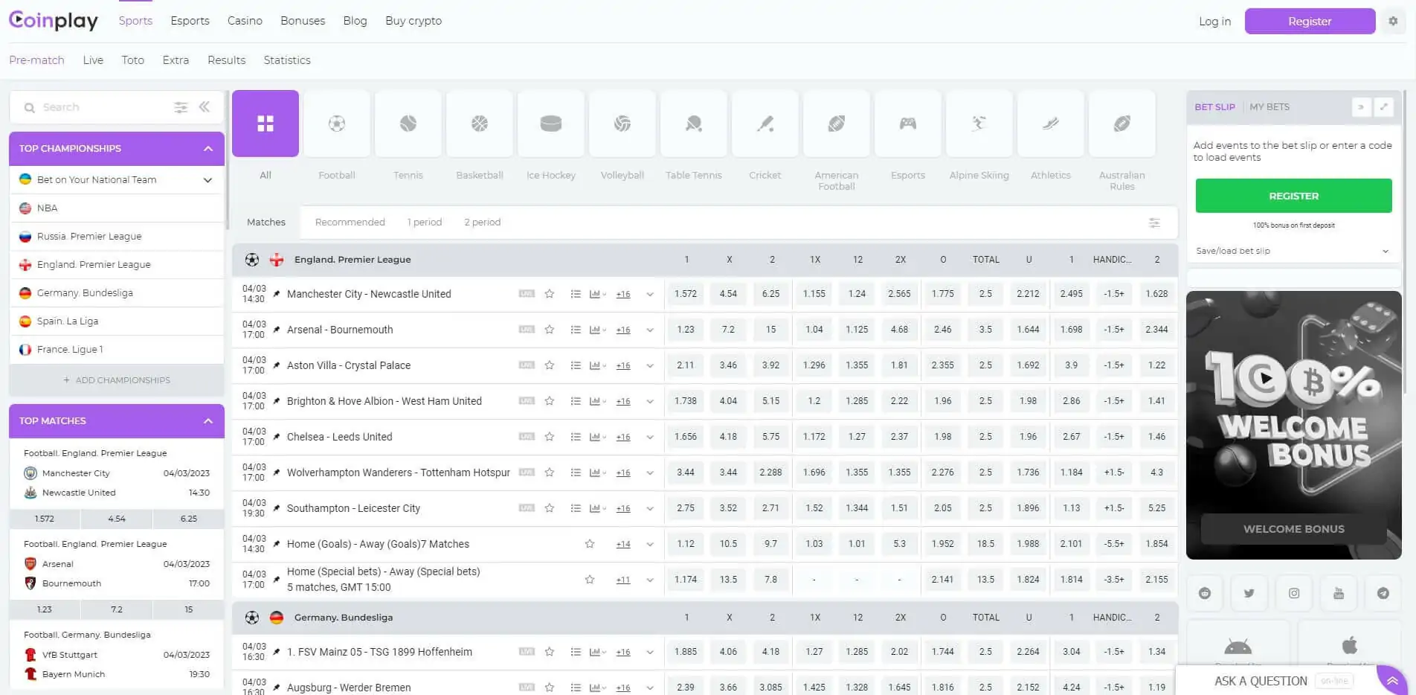Open the Twitter social link icon

1249,593
